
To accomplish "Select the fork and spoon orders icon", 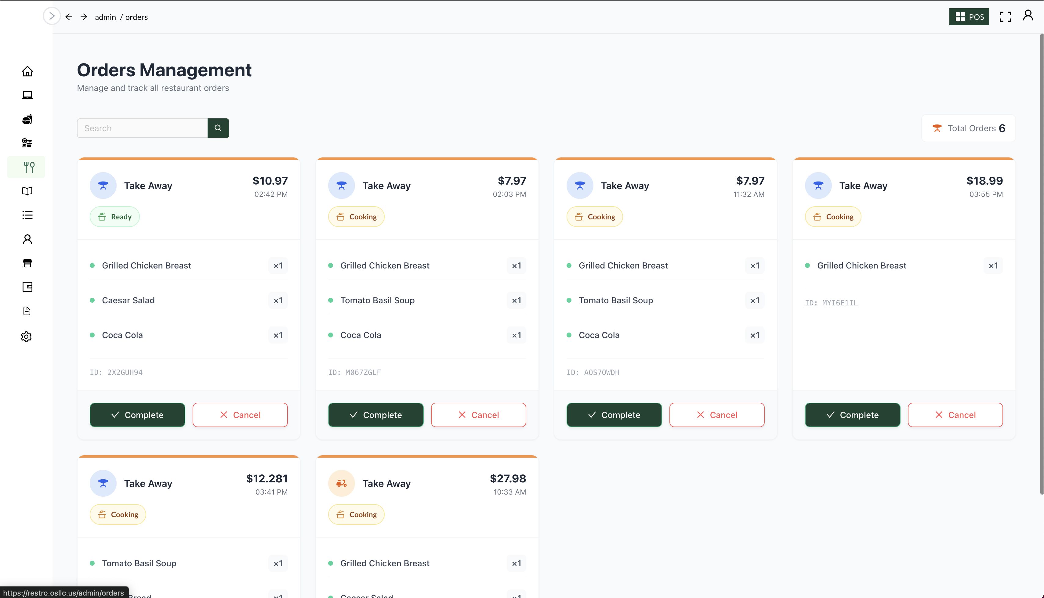I will [29, 167].
